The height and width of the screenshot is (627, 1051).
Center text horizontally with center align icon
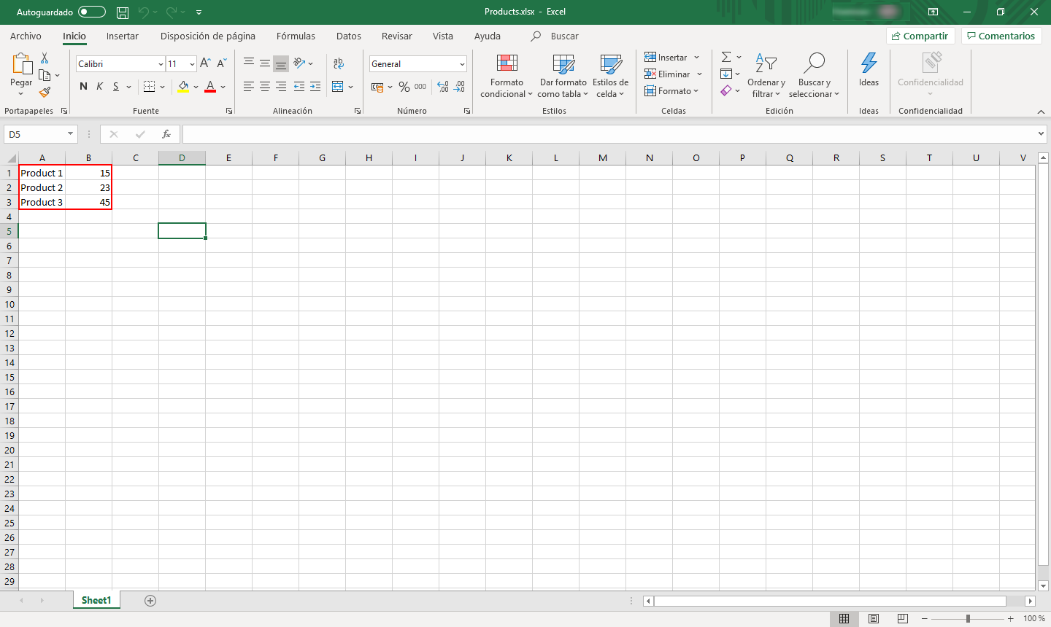point(265,87)
